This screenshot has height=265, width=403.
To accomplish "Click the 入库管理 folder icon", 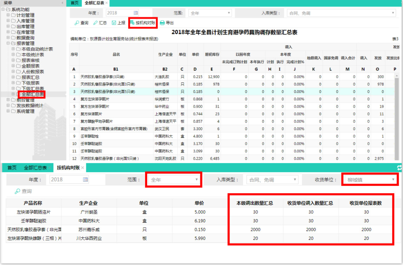I will (13, 21).
